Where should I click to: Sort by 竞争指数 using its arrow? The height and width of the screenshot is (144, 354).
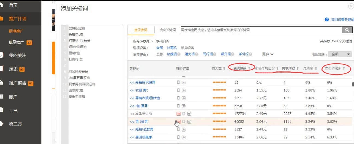click(x=298, y=68)
